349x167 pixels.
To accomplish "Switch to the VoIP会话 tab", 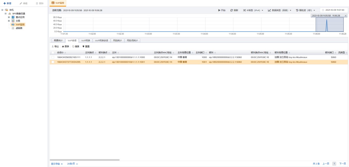I will (x=72, y=40).
